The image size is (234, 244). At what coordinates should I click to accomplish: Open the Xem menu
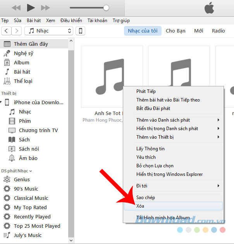(50, 21)
